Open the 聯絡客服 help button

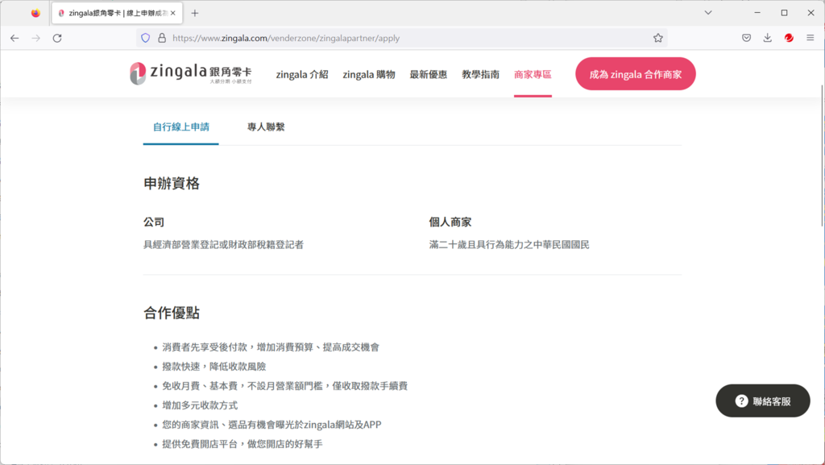coord(763,401)
